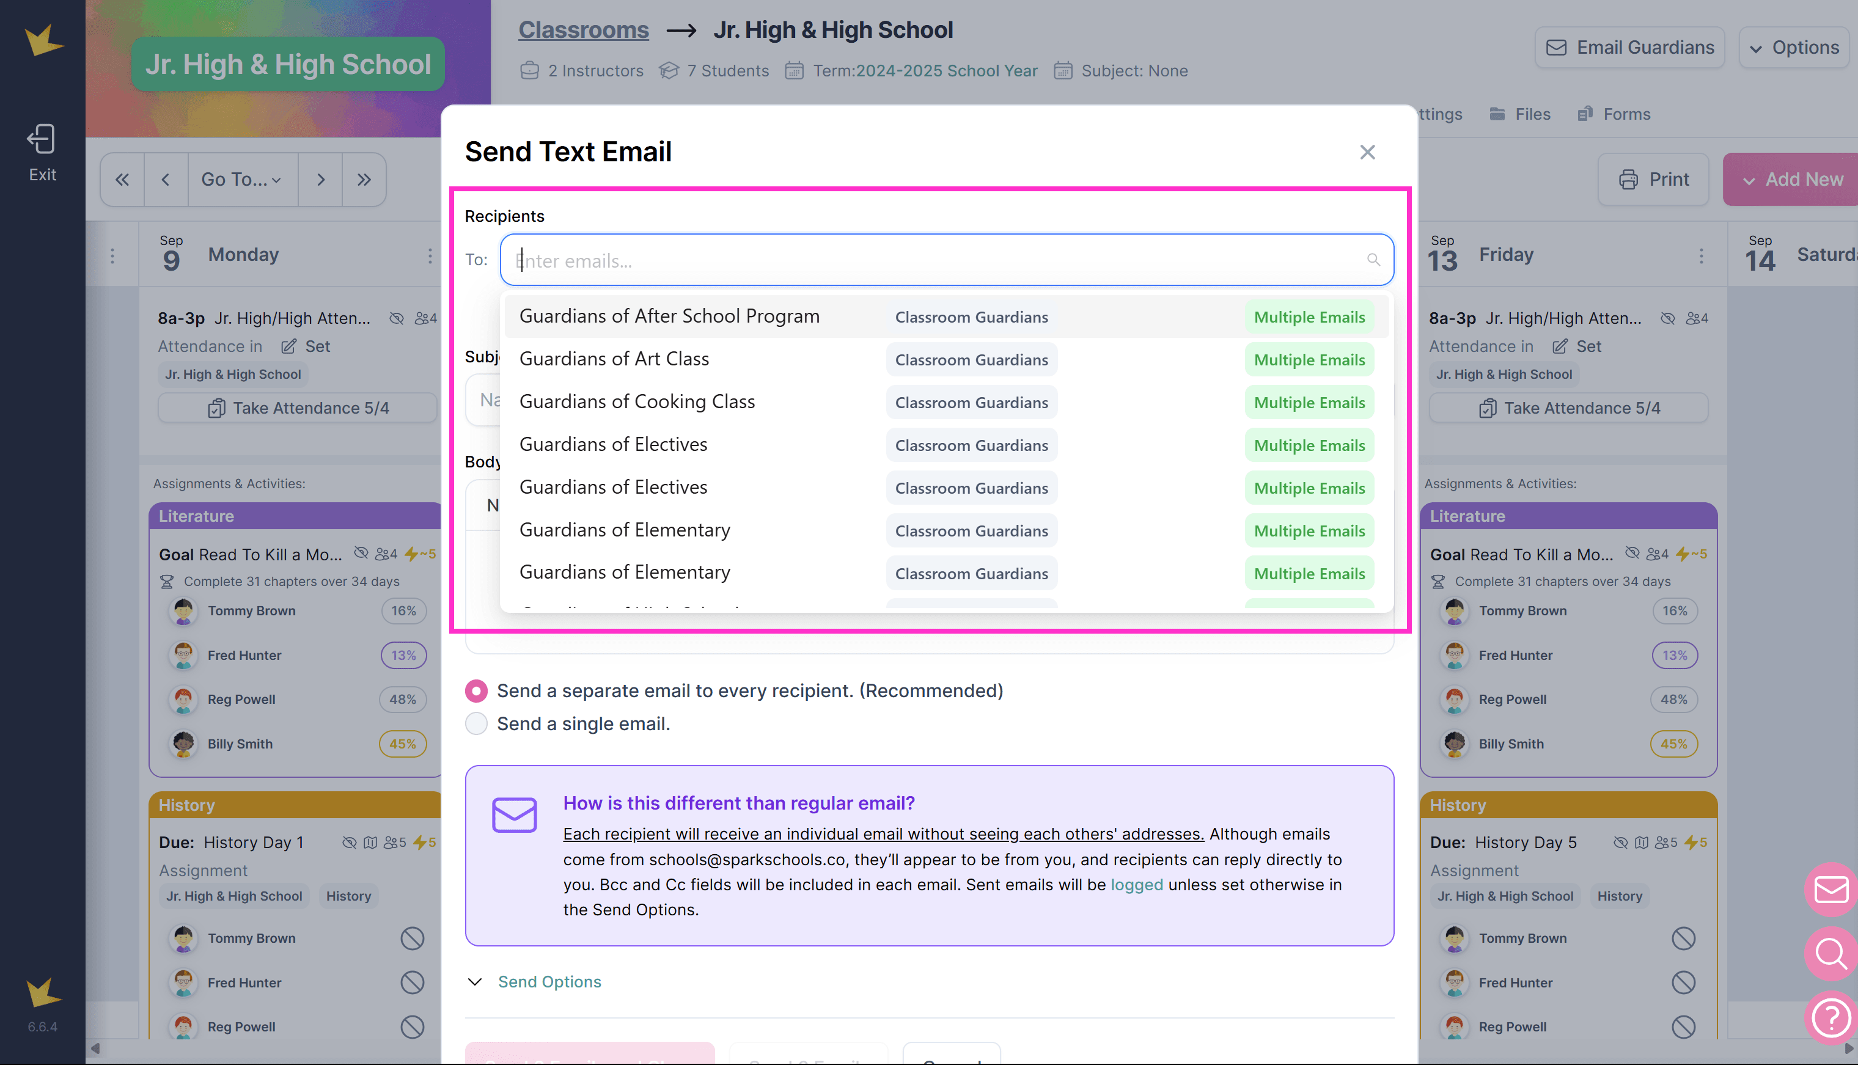This screenshot has width=1858, height=1065.
Task: Go to next week arrow
Action: pyautogui.click(x=320, y=180)
